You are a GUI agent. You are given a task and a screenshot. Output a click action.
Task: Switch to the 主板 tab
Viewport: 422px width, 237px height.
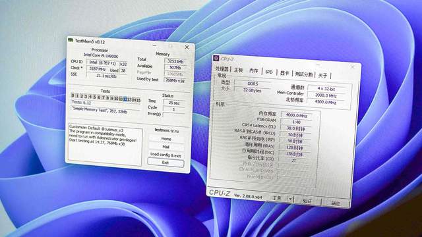point(238,70)
